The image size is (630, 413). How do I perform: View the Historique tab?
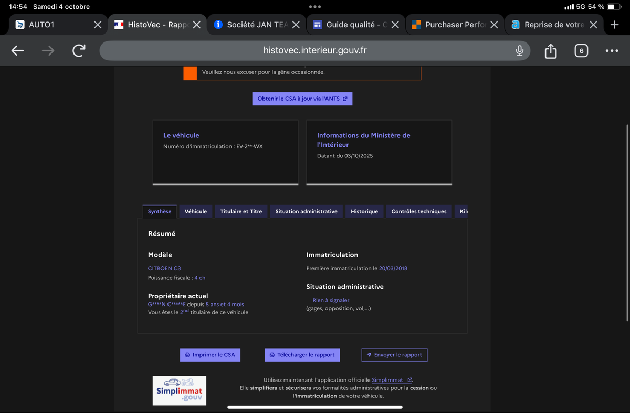click(364, 211)
